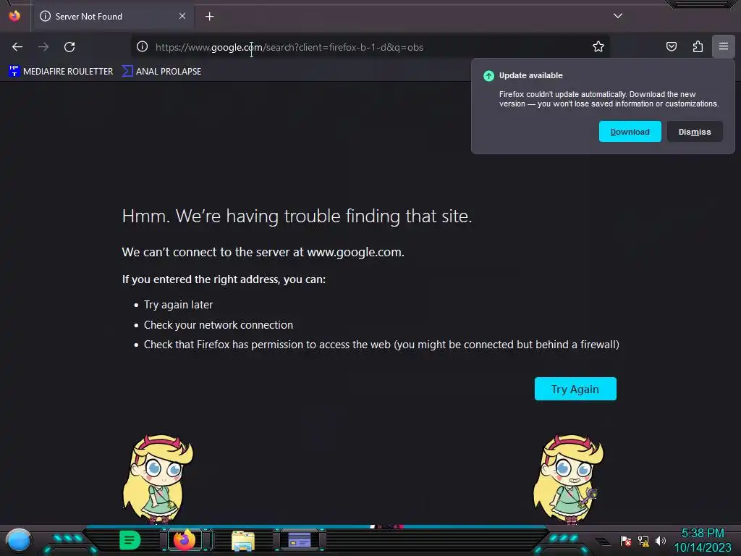The width and height of the screenshot is (741, 556).
Task: Open MEDIAFIRE ROULETTER bookmark
Action: [61, 72]
